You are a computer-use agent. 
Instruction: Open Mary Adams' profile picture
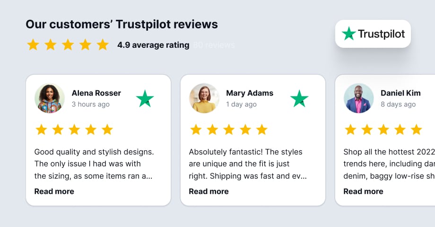[204, 98]
